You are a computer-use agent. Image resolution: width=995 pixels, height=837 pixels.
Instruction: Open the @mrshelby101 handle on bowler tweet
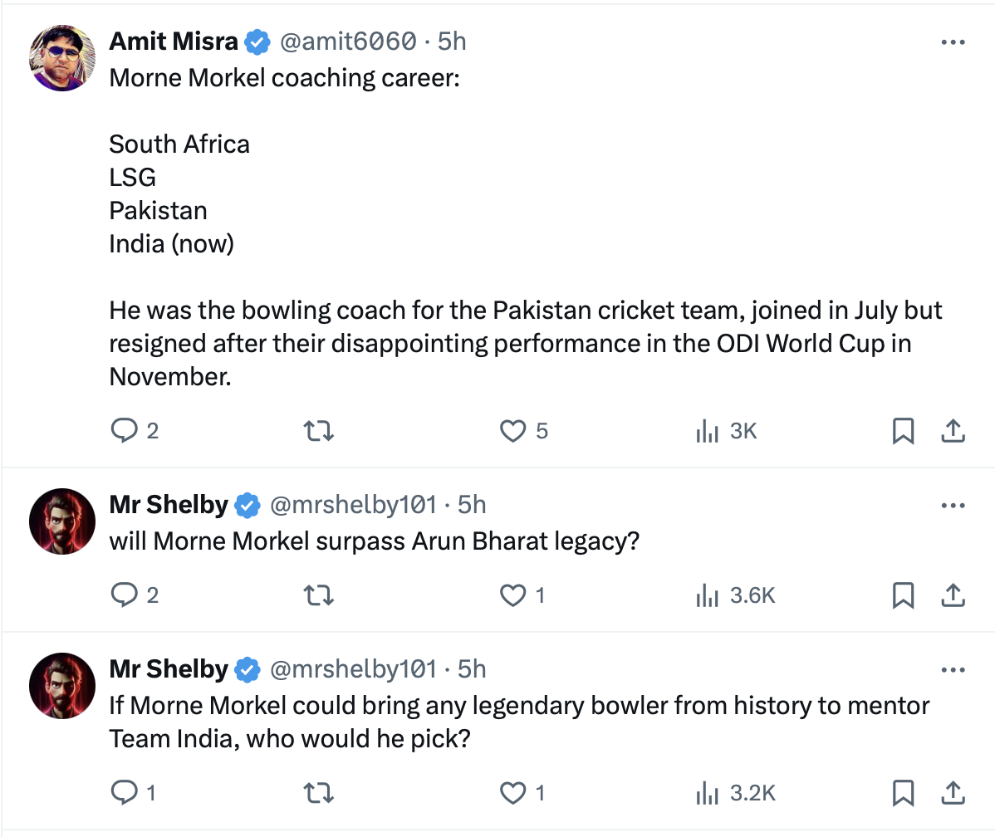click(353, 669)
